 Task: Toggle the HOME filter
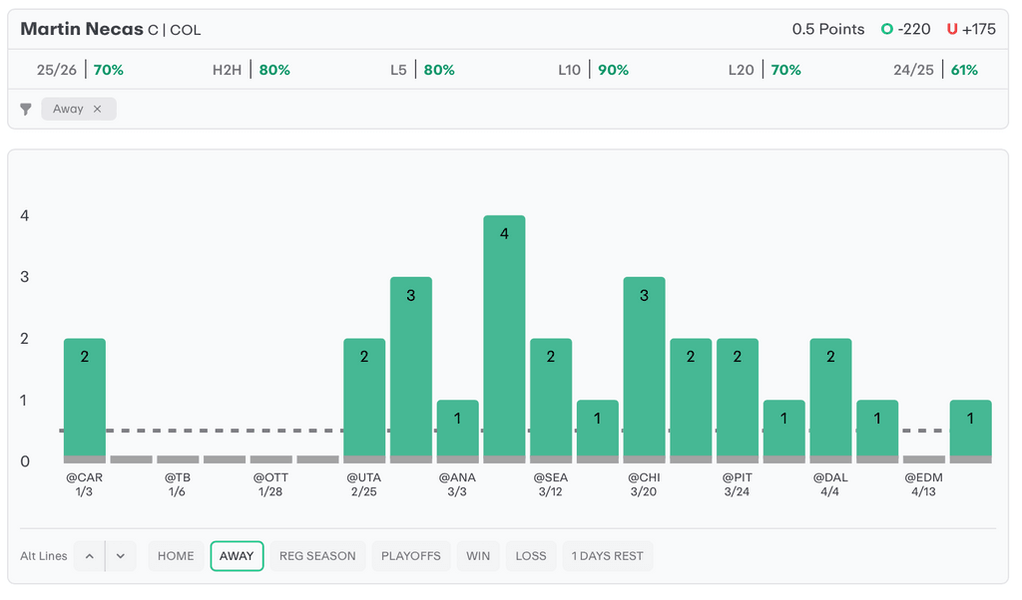point(176,556)
